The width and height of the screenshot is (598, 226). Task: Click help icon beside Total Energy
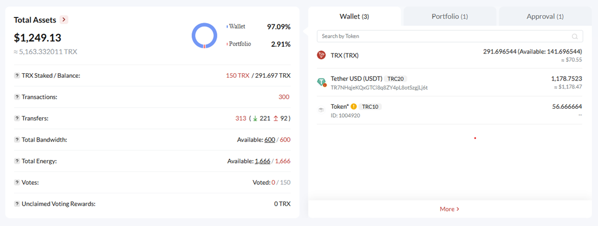tap(17, 161)
